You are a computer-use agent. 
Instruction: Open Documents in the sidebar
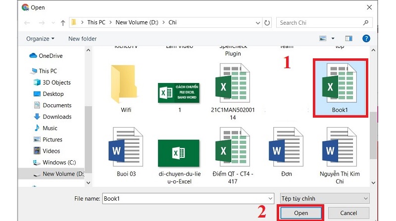pyautogui.click(x=52, y=105)
